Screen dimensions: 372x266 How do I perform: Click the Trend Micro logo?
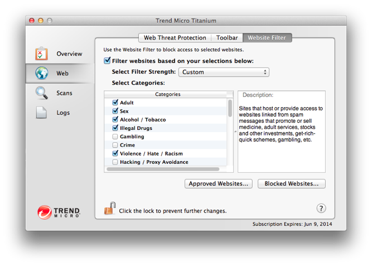[59, 212]
